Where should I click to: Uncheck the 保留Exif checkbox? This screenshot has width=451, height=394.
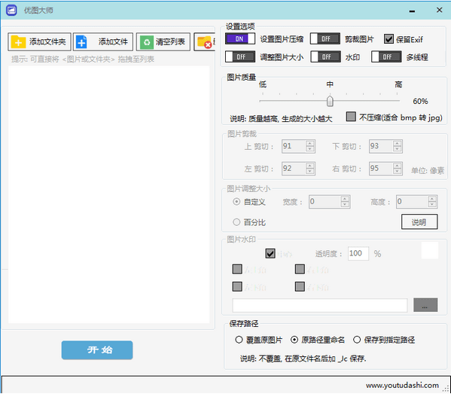[389, 39]
